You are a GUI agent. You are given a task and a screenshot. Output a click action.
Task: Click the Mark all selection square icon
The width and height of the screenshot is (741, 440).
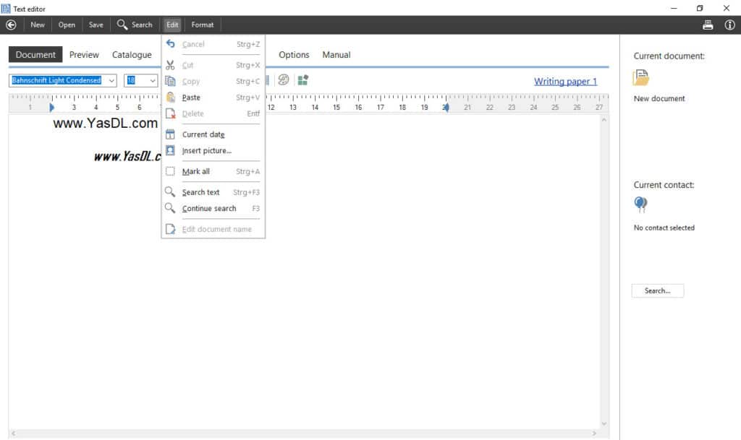[x=170, y=171]
